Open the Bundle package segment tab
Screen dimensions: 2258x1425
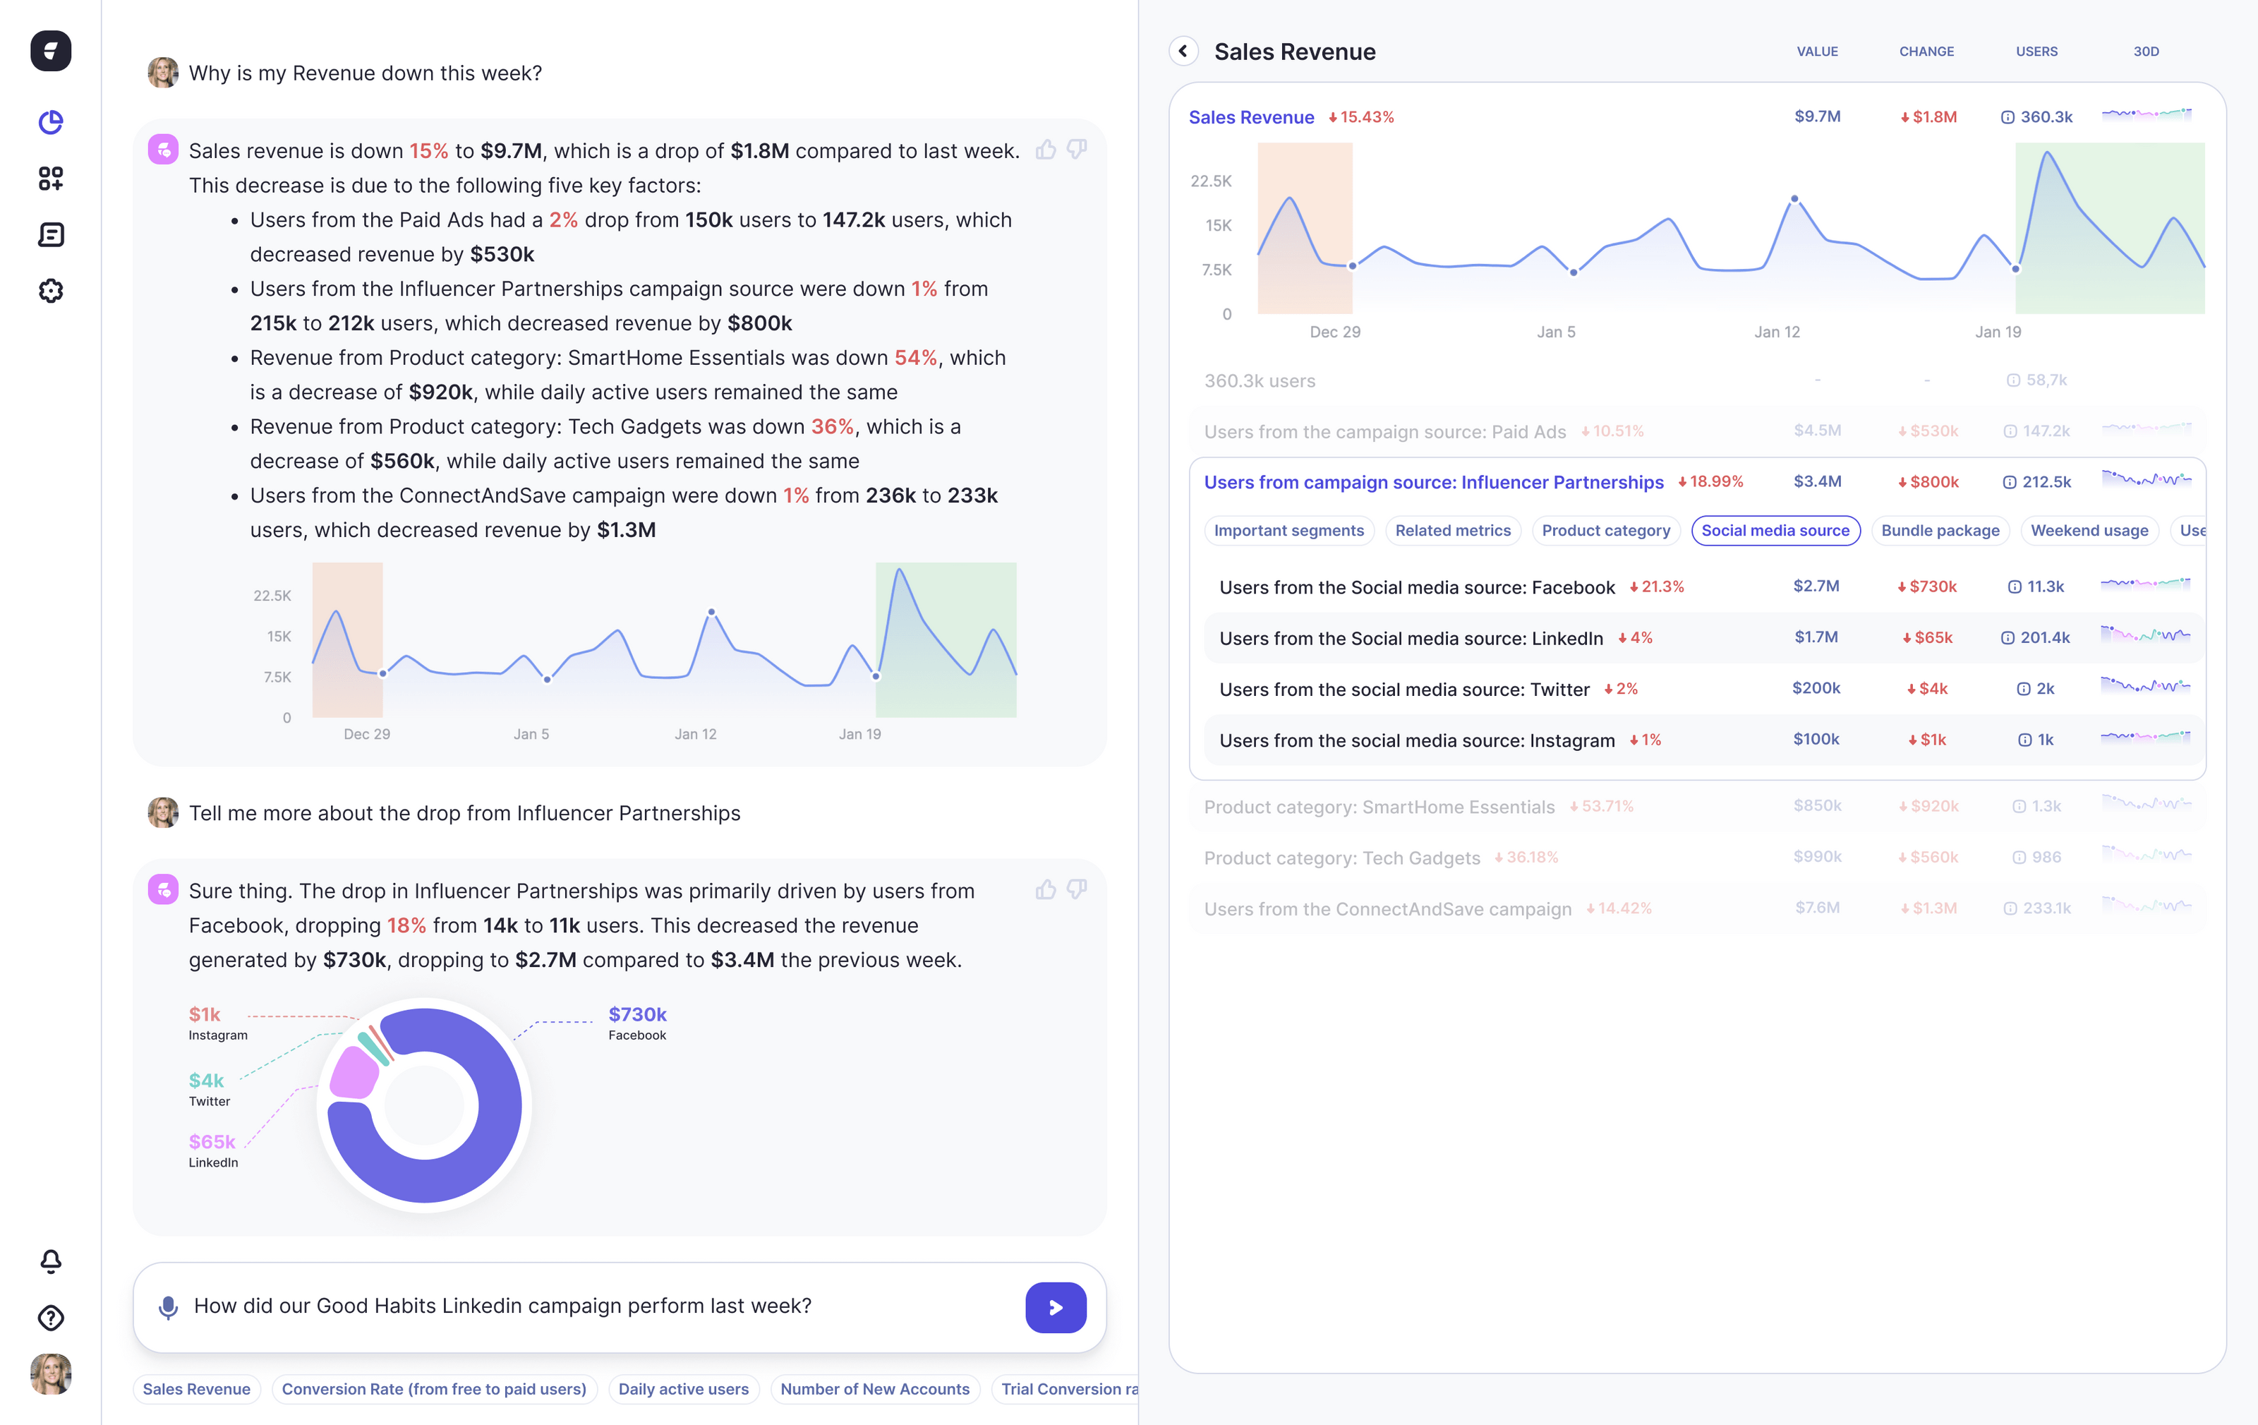coord(1940,530)
